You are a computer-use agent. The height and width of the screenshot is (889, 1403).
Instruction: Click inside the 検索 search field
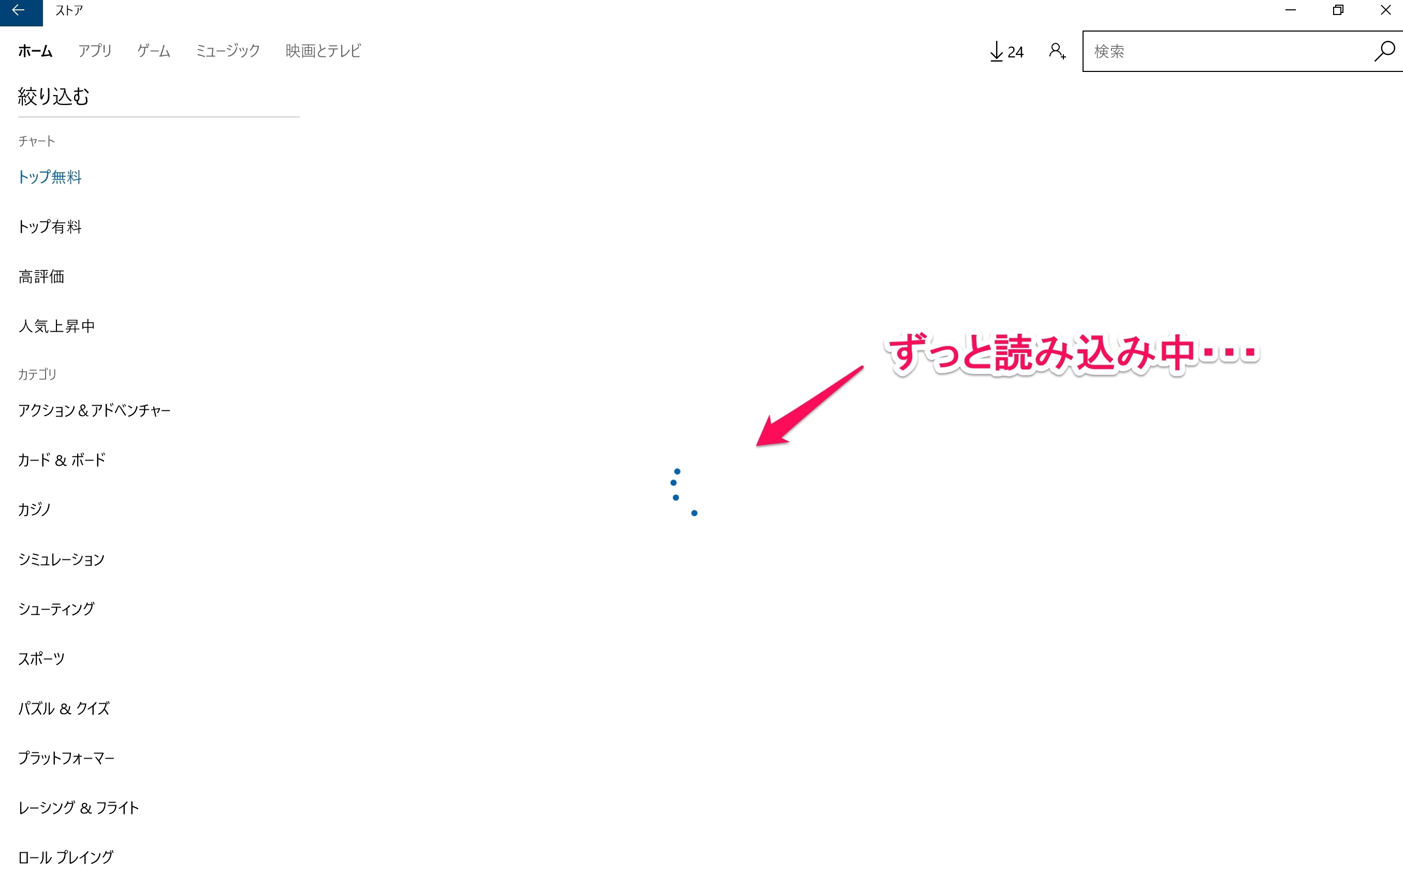[1223, 51]
